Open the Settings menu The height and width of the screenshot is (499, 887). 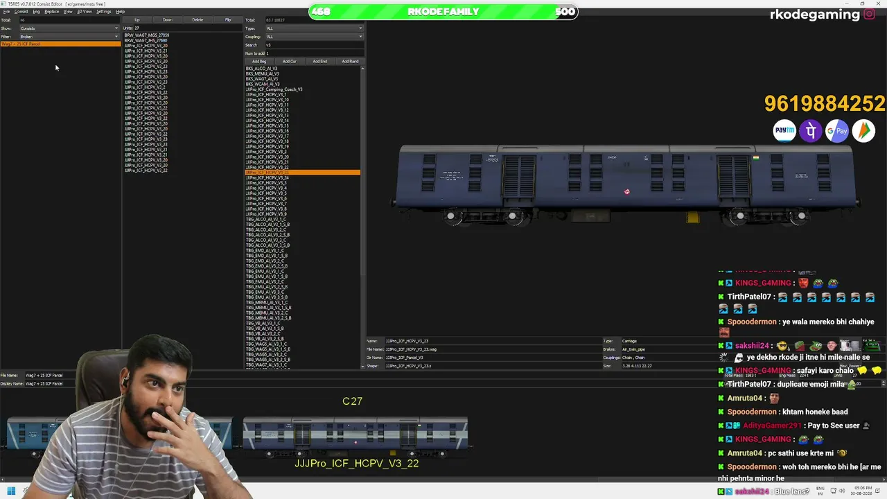click(x=104, y=12)
